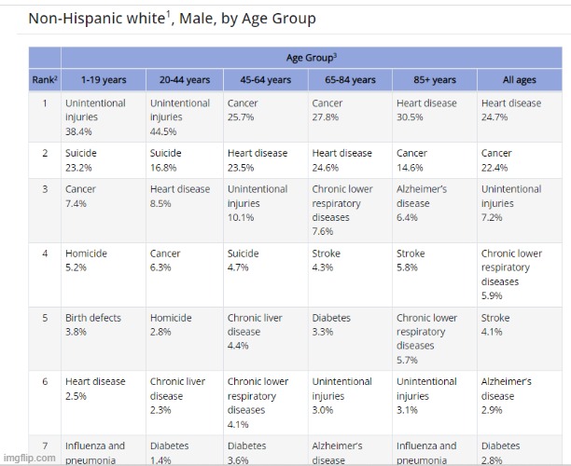Click footnote 3 next to Age Group header

coord(335,56)
